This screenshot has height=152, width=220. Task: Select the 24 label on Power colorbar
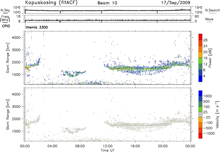point(205,46)
